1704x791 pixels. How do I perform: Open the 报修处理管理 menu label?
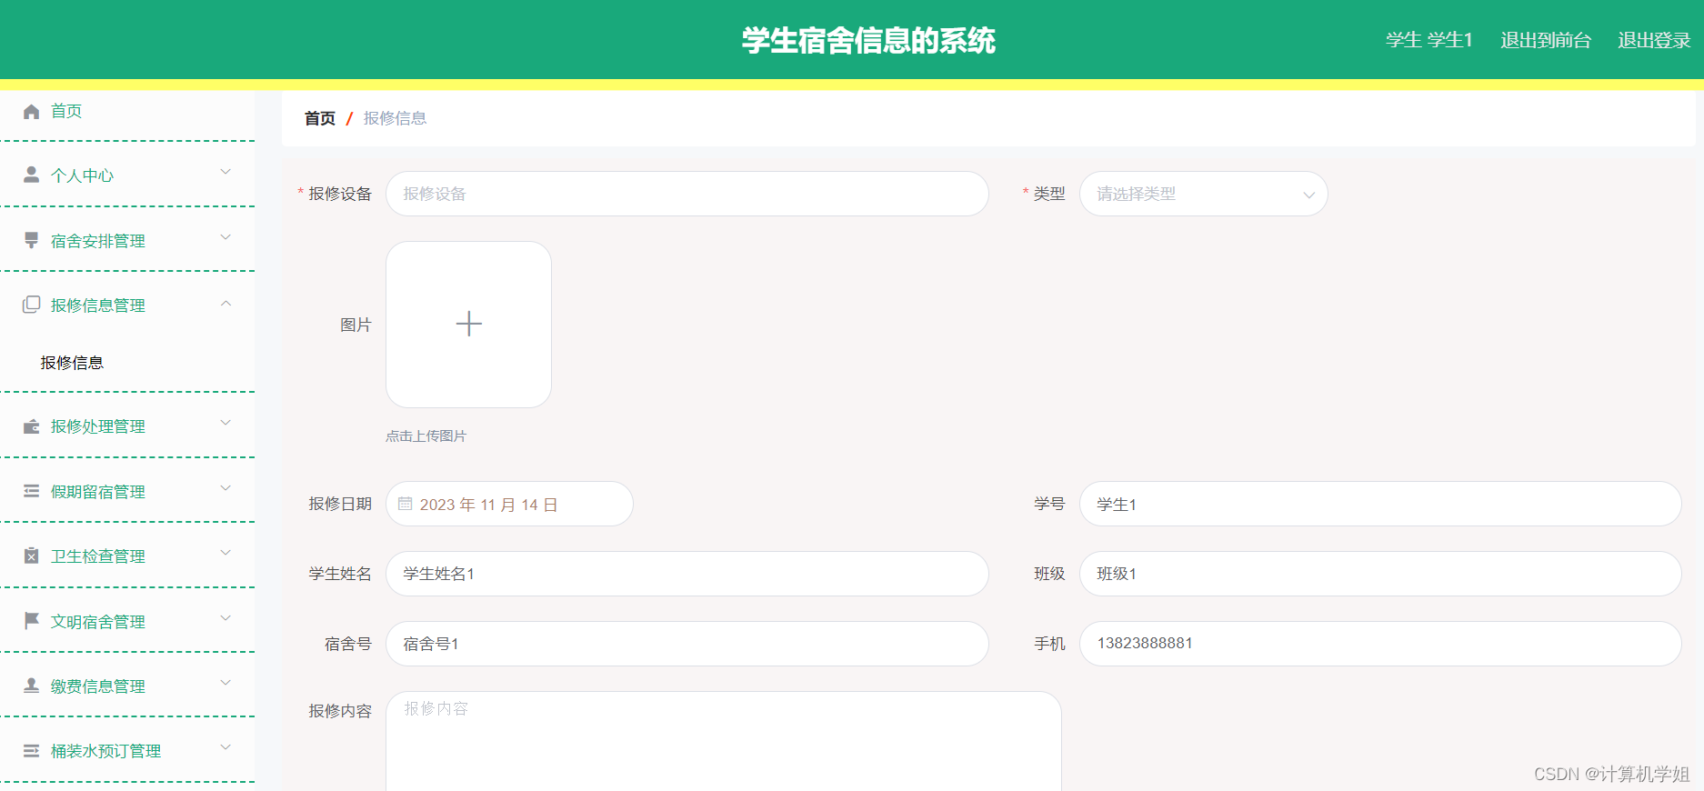click(x=97, y=426)
